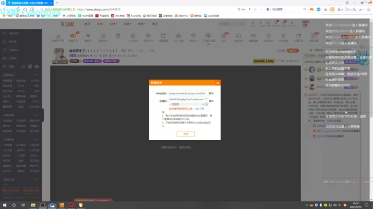Image resolution: width=373 pixels, height=209 pixels.
Task: Click the people icon in the streamer toolbar
Action: click(x=223, y=36)
